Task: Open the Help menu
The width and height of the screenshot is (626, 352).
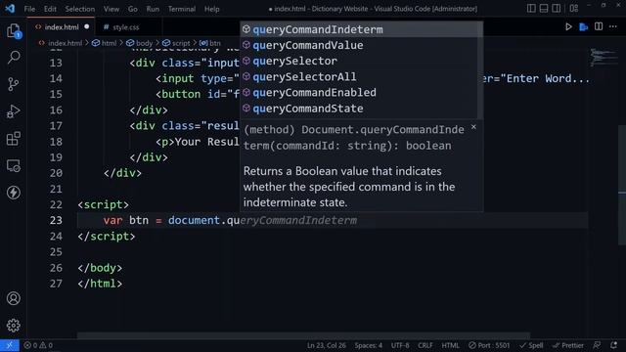Action: (212, 9)
